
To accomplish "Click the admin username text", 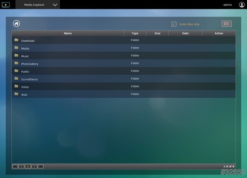I will coord(228,5).
